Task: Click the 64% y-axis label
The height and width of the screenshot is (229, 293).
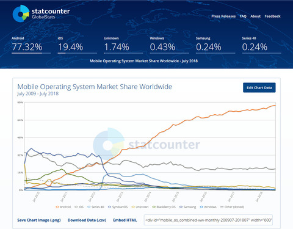Action: click(x=20, y=120)
